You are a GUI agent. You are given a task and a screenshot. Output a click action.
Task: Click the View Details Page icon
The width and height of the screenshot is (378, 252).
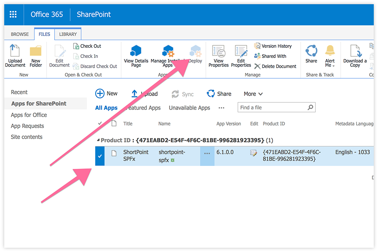pyautogui.click(x=136, y=55)
